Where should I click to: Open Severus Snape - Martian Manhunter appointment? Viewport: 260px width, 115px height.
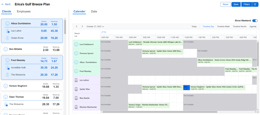tap(149, 105)
